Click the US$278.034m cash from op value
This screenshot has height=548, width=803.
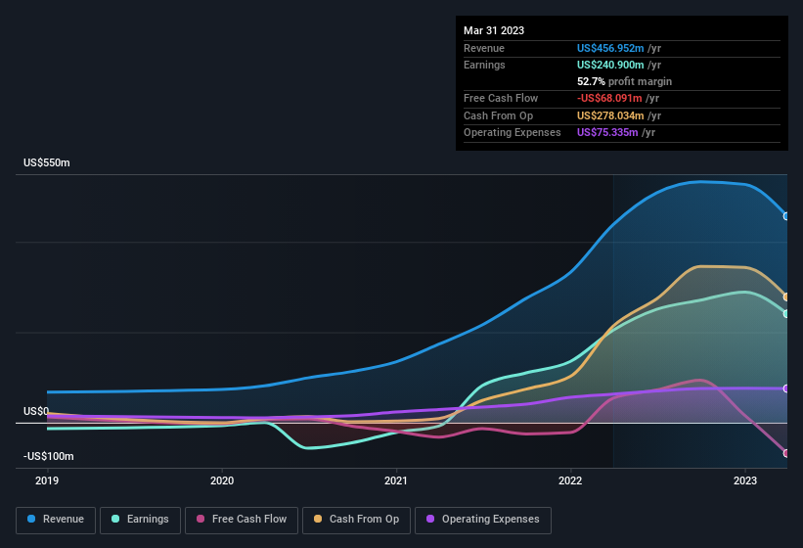click(x=610, y=115)
